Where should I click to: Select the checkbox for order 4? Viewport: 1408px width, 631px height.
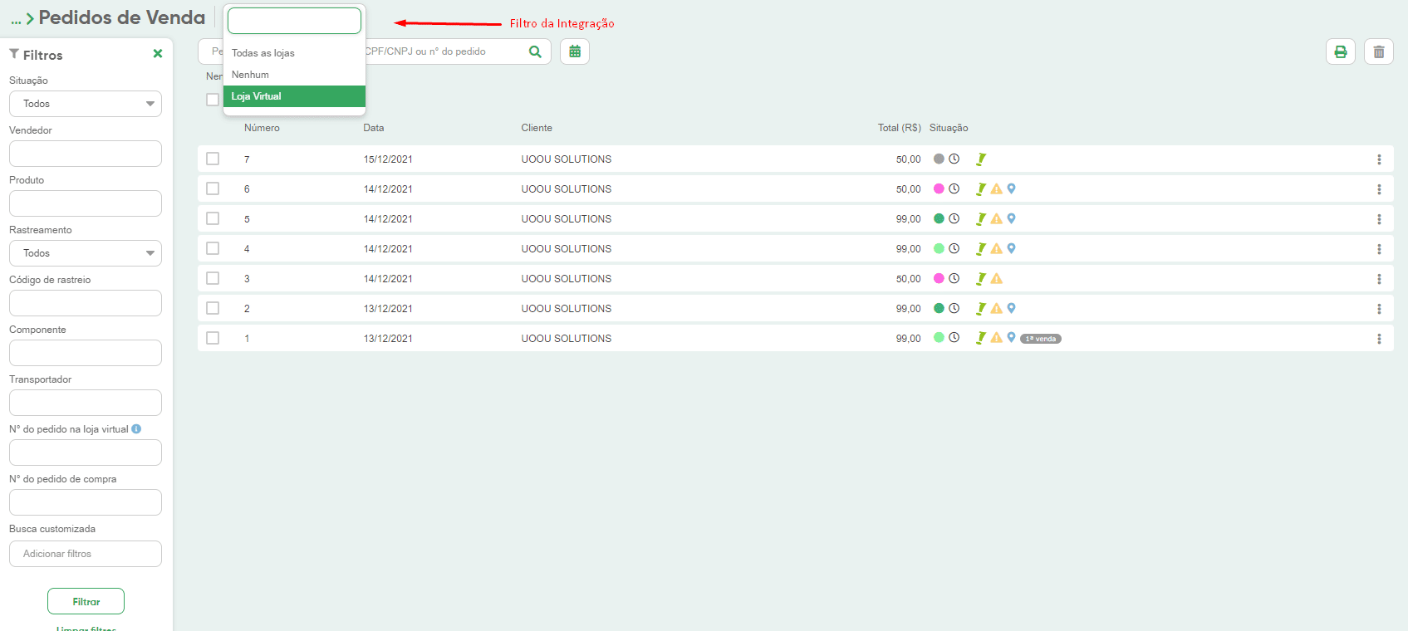(x=213, y=248)
